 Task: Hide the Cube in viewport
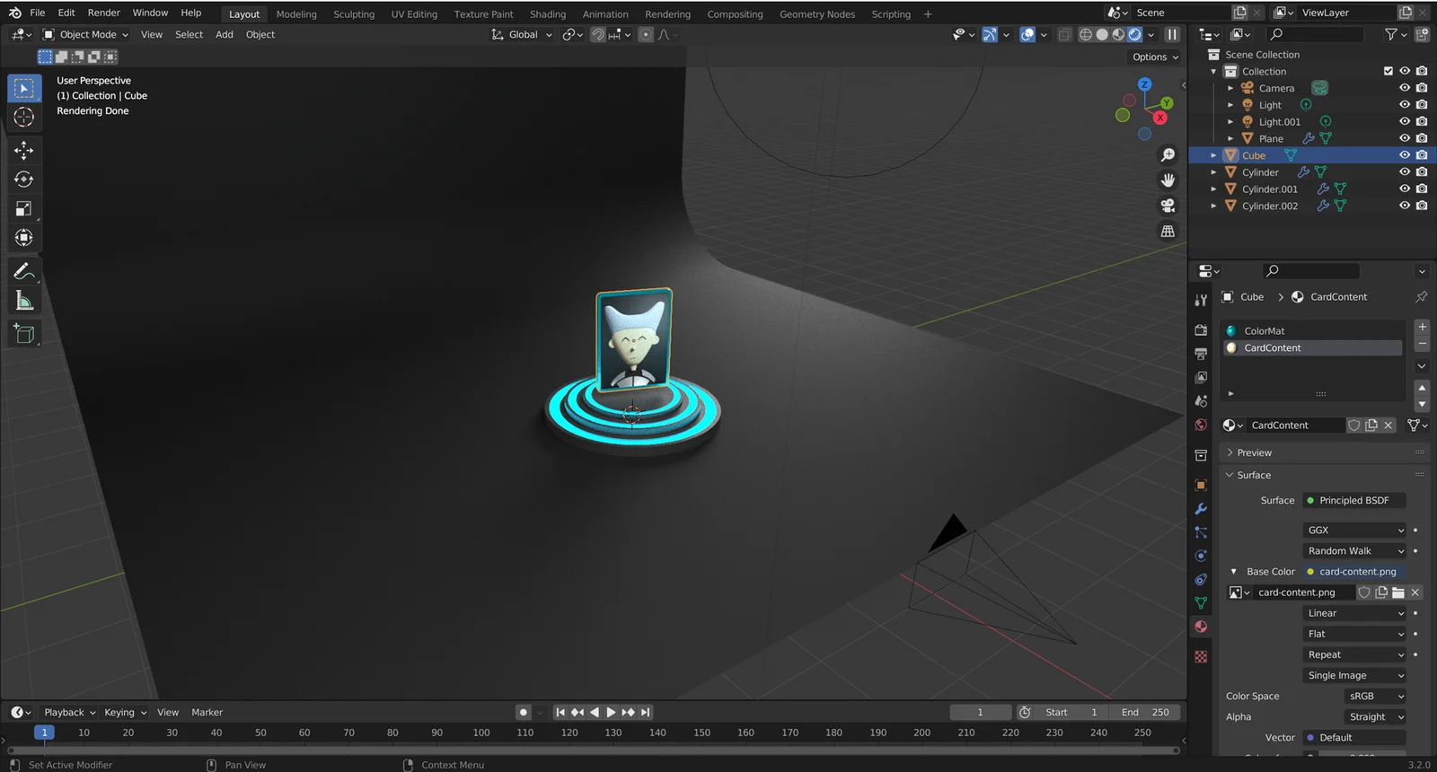pos(1405,155)
